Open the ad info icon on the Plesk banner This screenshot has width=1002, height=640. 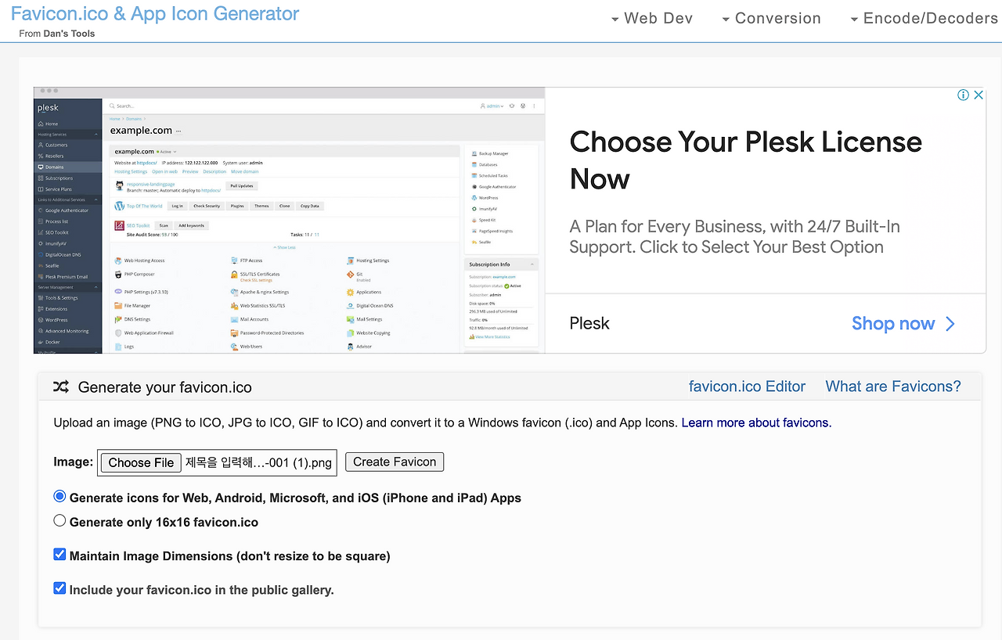click(x=963, y=94)
